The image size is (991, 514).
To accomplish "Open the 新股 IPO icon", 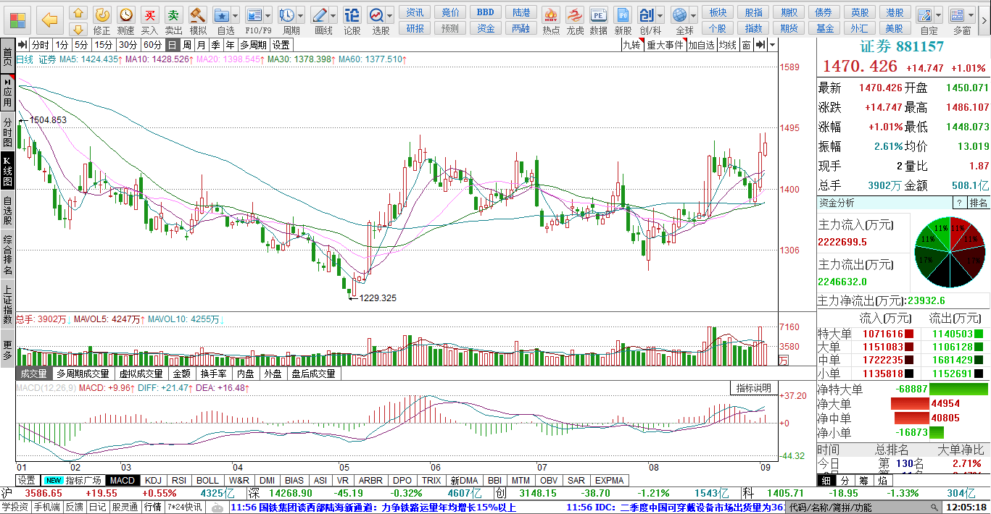I will point(623,20).
